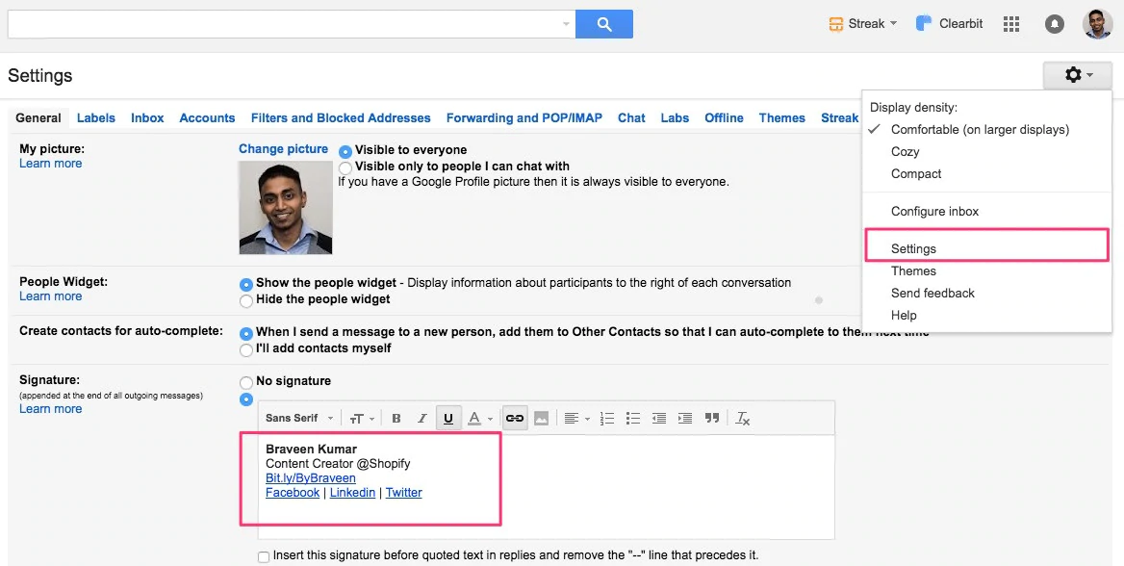Image resolution: width=1124 pixels, height=566 pixels.
Task: Toggle underline in signature toolbar
Action: pos(448,418)
